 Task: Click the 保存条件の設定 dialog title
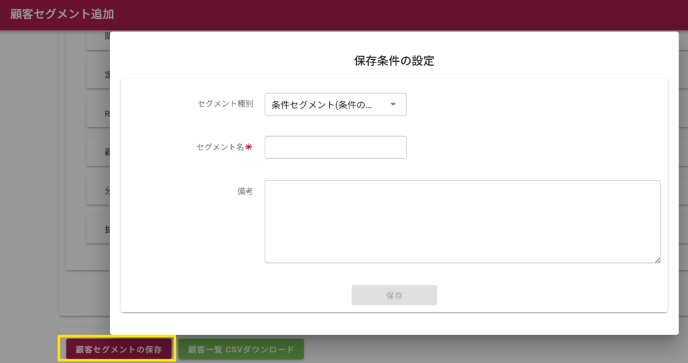click(x=394, y=61)
